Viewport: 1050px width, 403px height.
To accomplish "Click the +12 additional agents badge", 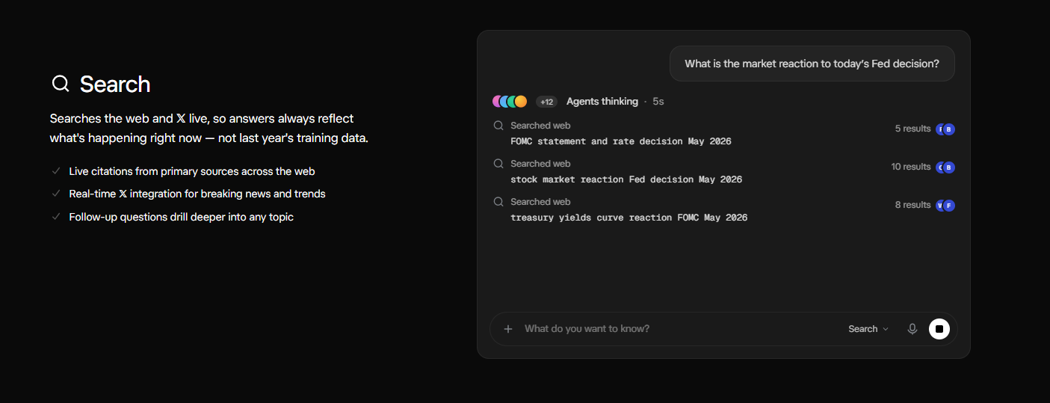I will (x=547, y=102).
